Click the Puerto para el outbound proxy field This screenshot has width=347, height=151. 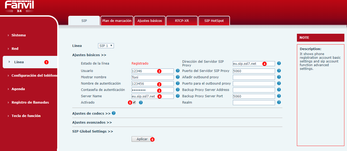point(254,84)
